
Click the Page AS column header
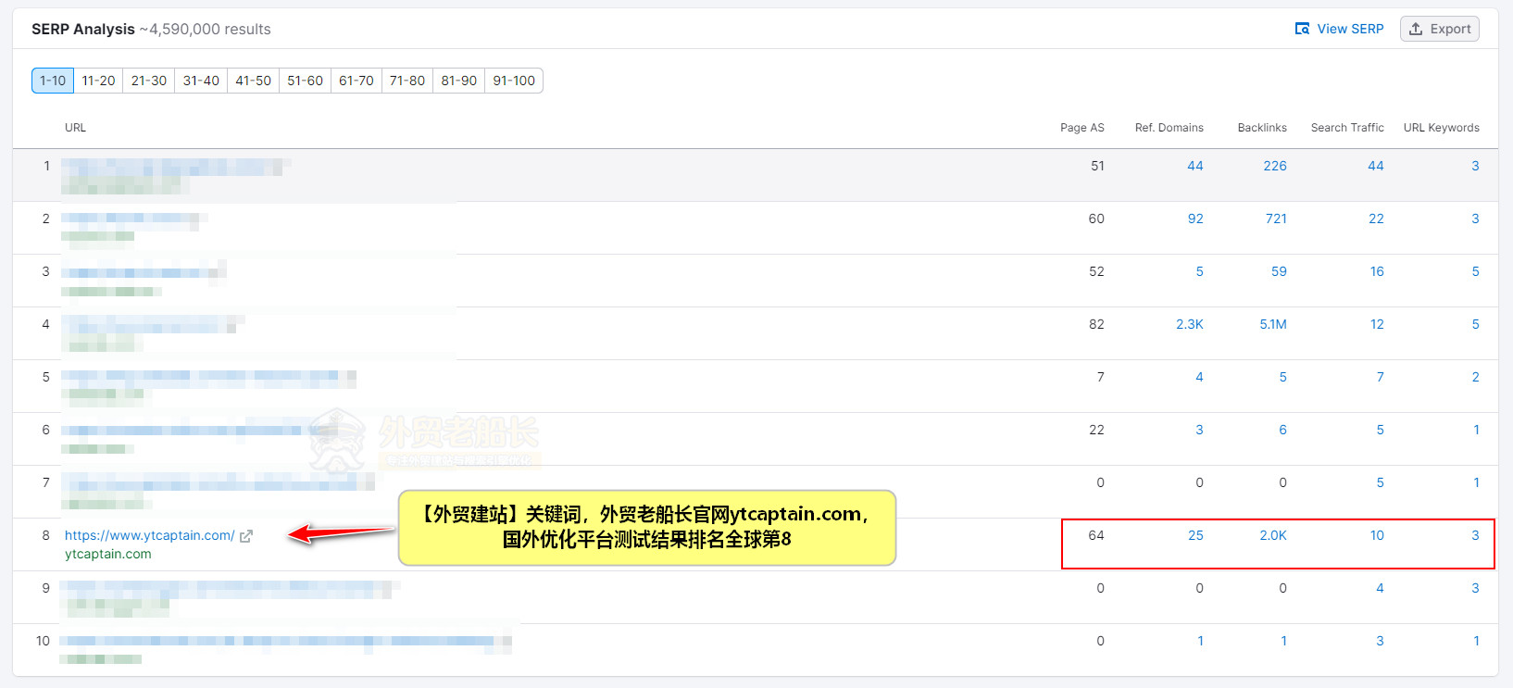tap(1082, 128)
